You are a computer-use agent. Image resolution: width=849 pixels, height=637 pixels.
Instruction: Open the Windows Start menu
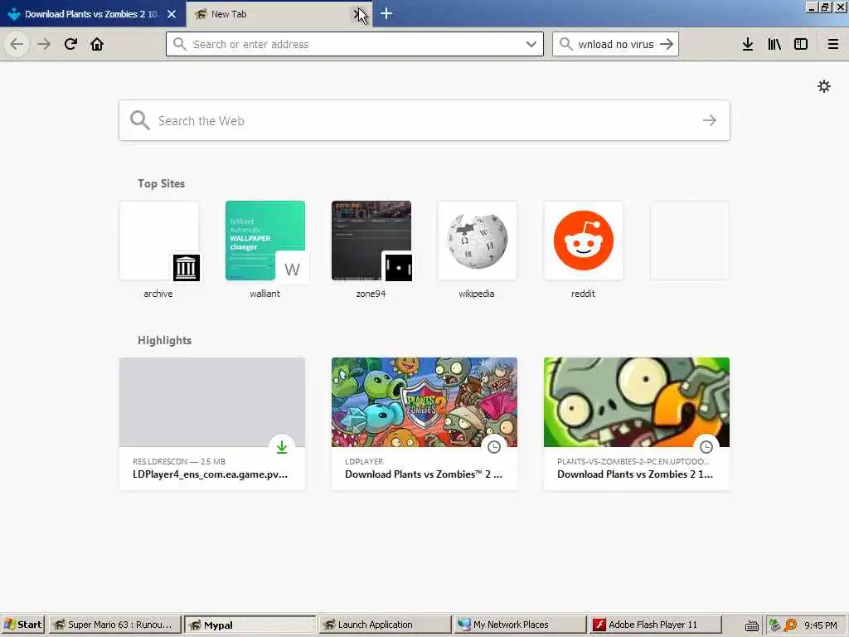(22, 625)
